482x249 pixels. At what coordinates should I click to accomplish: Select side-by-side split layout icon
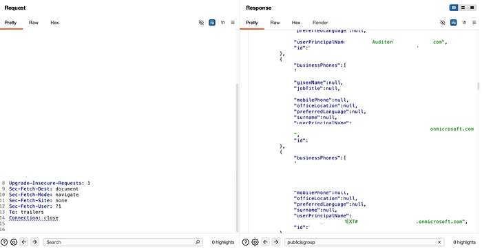454,8
